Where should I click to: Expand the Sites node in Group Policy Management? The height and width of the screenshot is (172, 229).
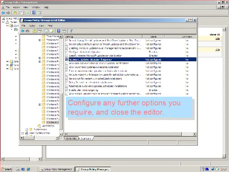8,61
